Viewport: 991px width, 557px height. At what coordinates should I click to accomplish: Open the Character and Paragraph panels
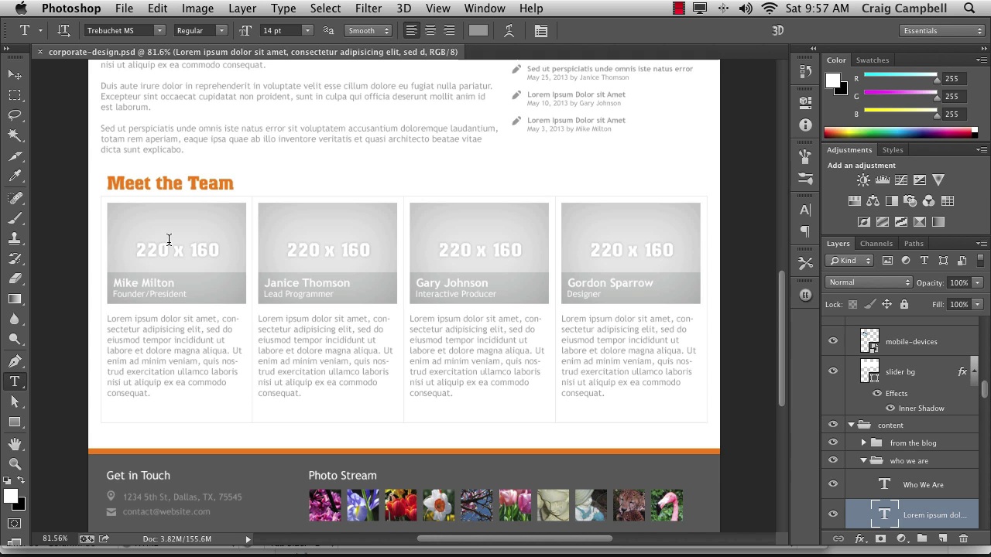tap(541, 31)
